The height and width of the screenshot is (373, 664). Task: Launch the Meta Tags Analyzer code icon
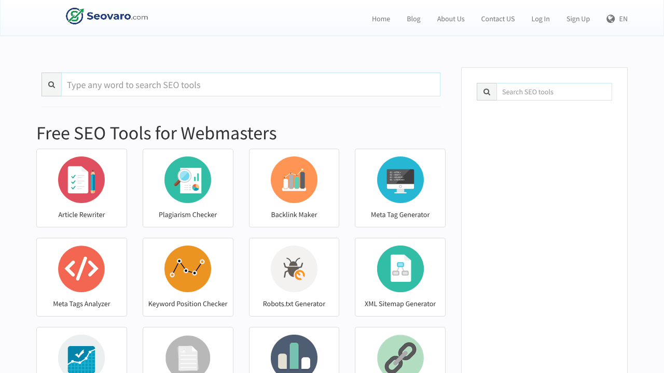click(x=81, y=269)
